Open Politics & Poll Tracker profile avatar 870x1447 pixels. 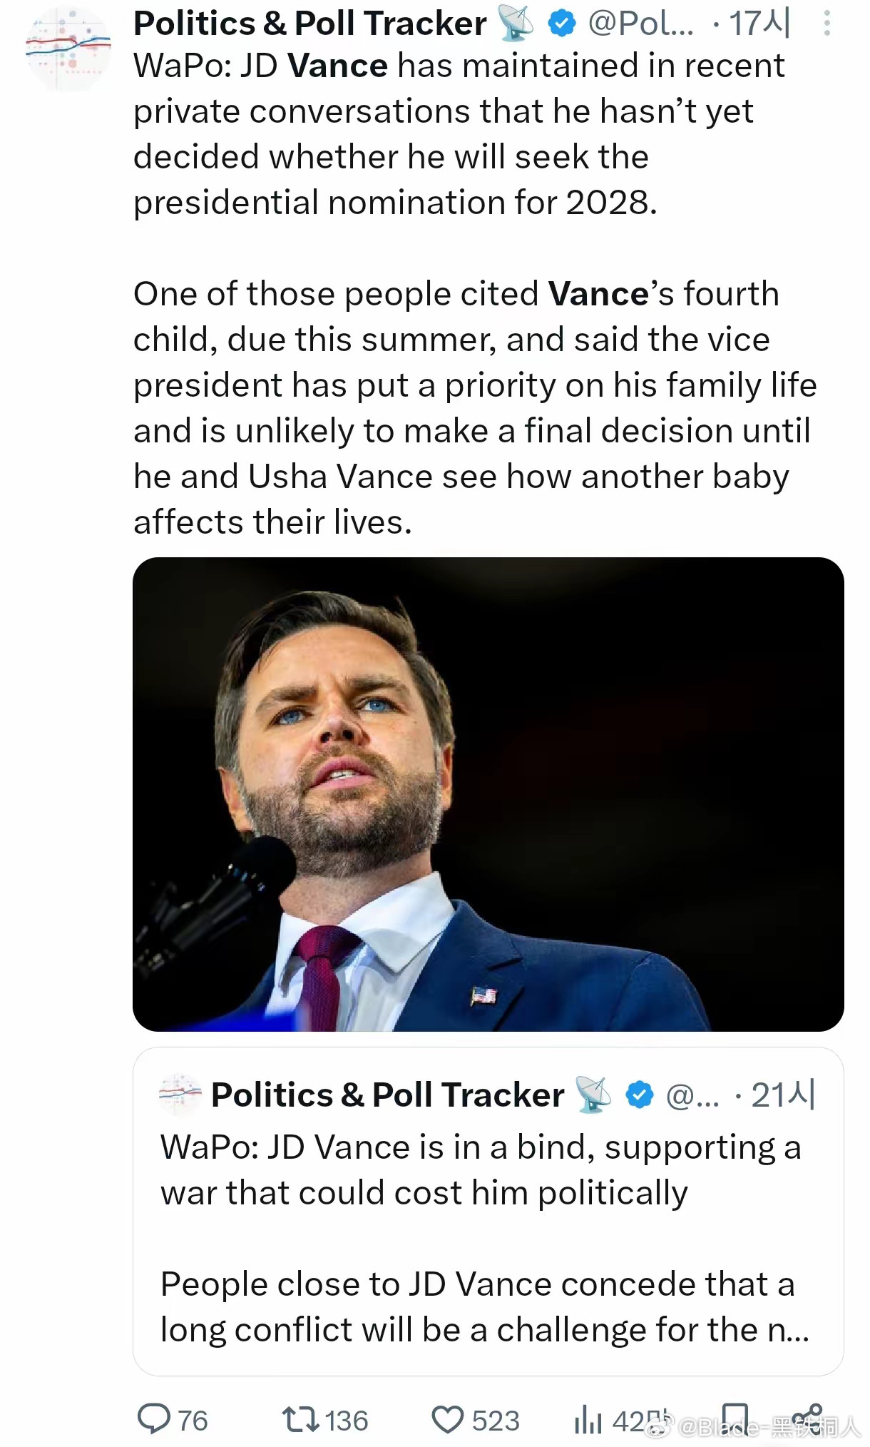pyautogui.click(x=68, y=47)
